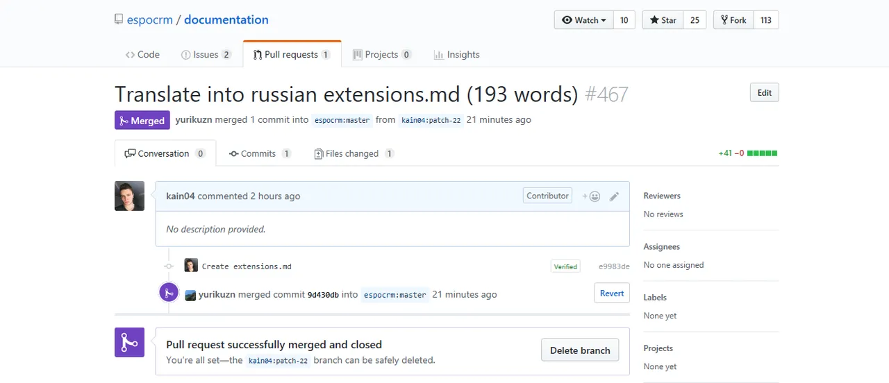Open the Watch dropdown
Viewport: 889px width, 383px height.
click(583, 20)
